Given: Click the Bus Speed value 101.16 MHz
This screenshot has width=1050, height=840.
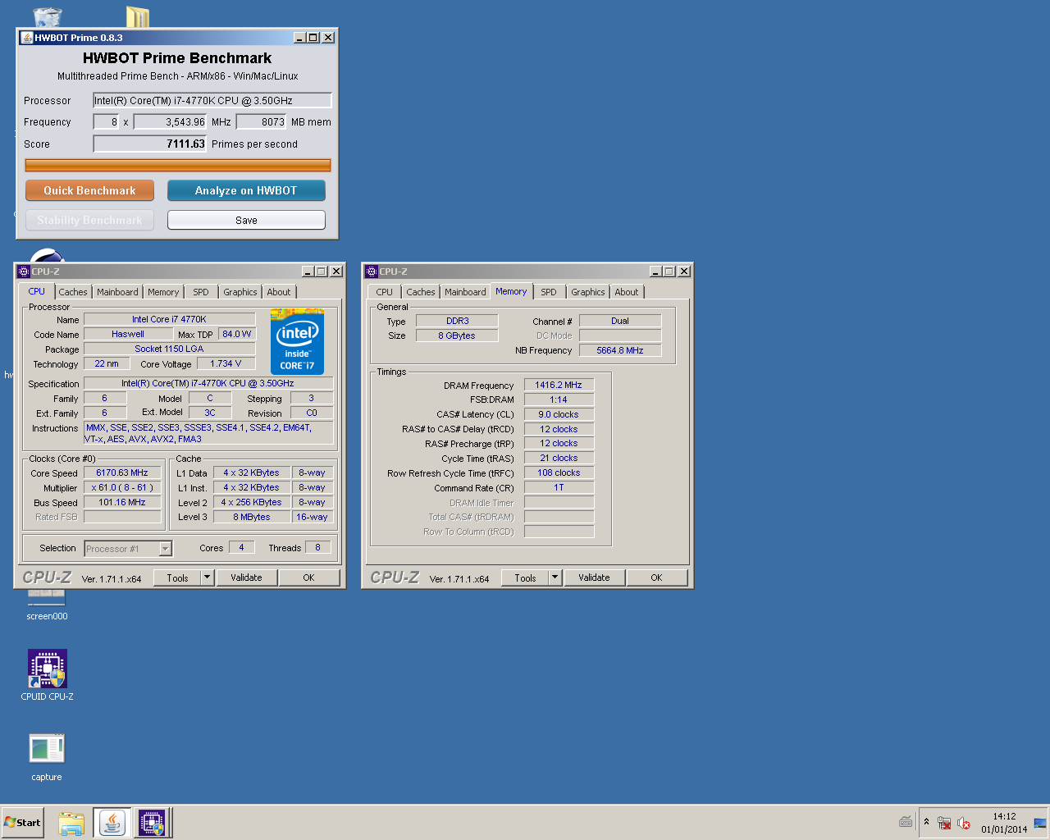Looking at the screenshot, I should click(122, 503).
